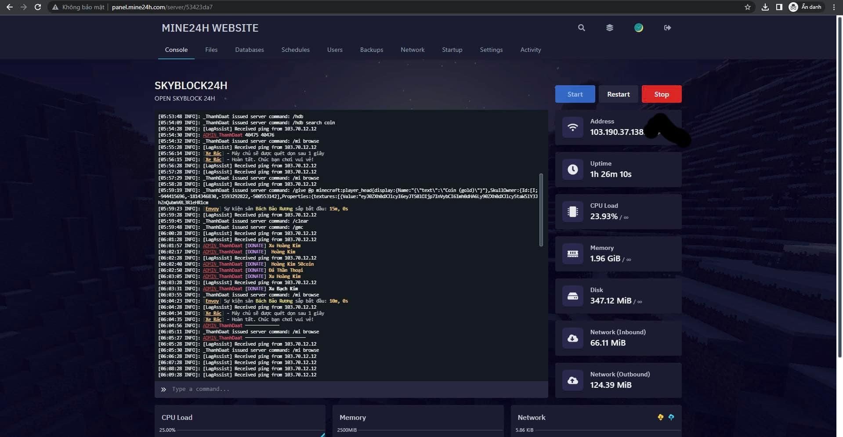
Task: Click the SKYBLOCK24H server name heading
Action: coord(191,86)
